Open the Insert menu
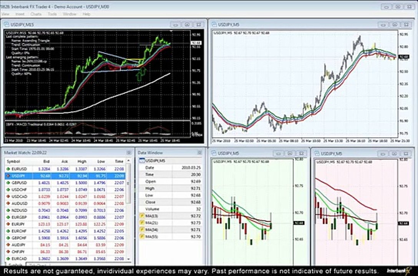The image size is (418, 276). tap(20, 14)
